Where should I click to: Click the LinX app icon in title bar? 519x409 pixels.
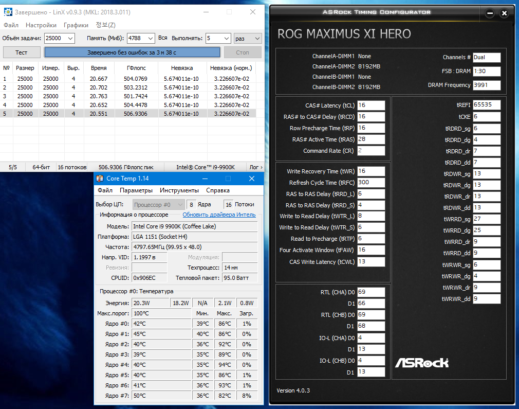pos(8,12)
